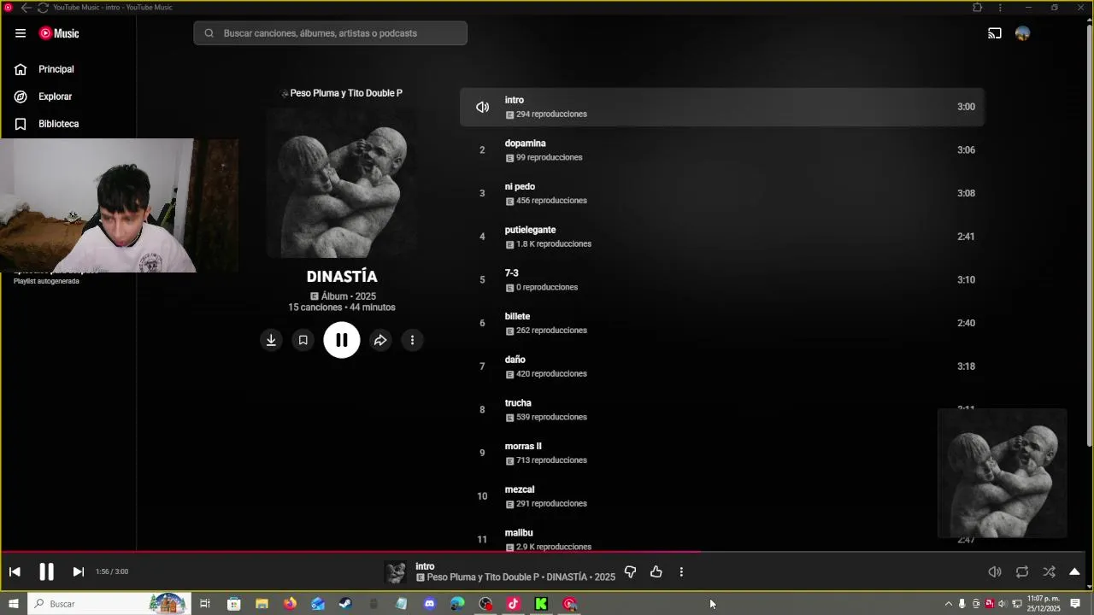Screen dimensions: 1094x615
Task: Toggle shuffle mode
Action: (x=1050, y=571)
